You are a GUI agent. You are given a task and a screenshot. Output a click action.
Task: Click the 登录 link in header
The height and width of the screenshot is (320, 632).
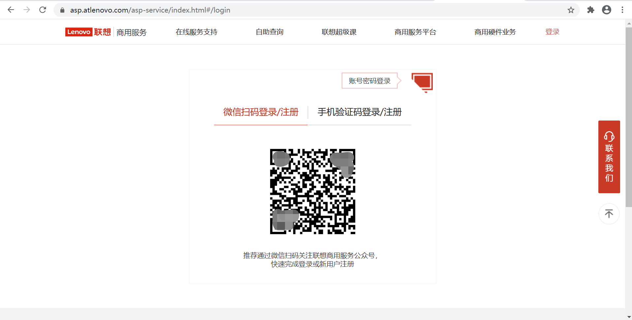pos(552,32)
